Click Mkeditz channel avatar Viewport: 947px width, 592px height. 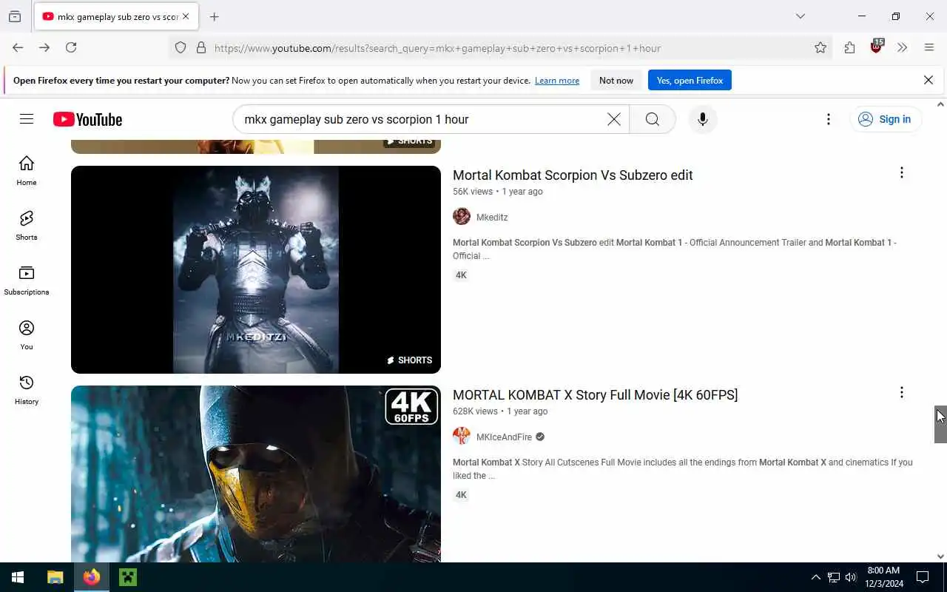(x=462, y=217)
